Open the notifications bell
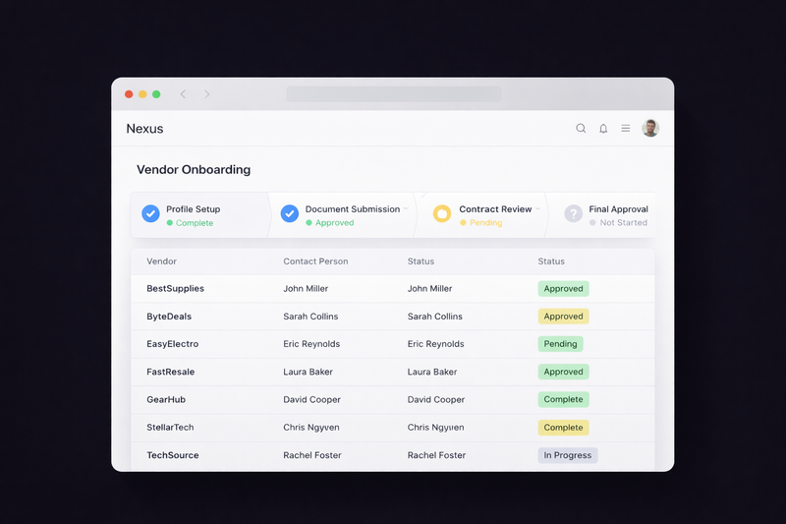 click(x=603, y=129)
